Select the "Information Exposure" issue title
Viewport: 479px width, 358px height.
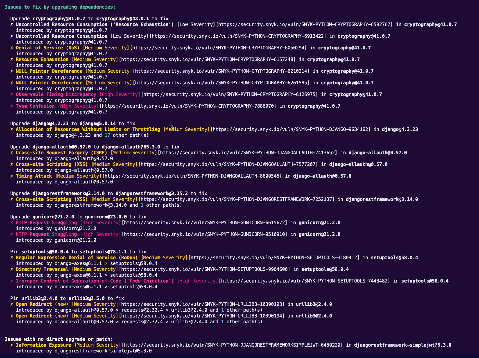[x=44, y=345]
